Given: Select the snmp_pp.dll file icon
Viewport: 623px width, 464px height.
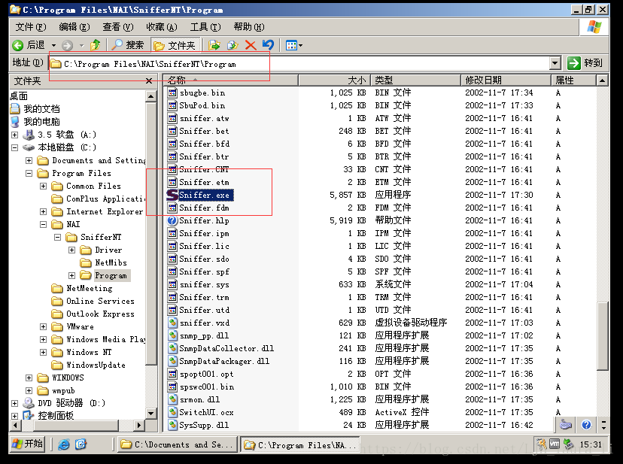Looking at the screenshot, I should [172, 335].
